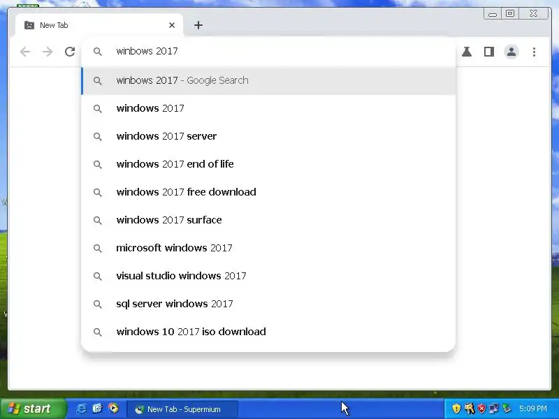Open the experiments flask icon
The height and width of the screenshot is (419, 559).
pyautogui.click(x=467, y=52)
